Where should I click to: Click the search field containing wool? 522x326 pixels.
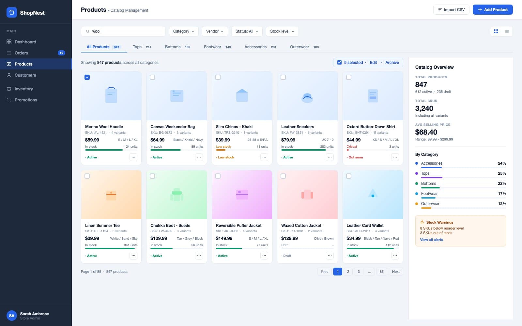tap(123, 31)
